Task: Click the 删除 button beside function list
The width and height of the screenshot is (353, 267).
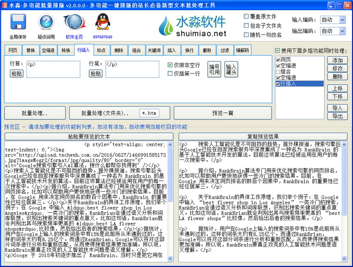Action: 337,76
